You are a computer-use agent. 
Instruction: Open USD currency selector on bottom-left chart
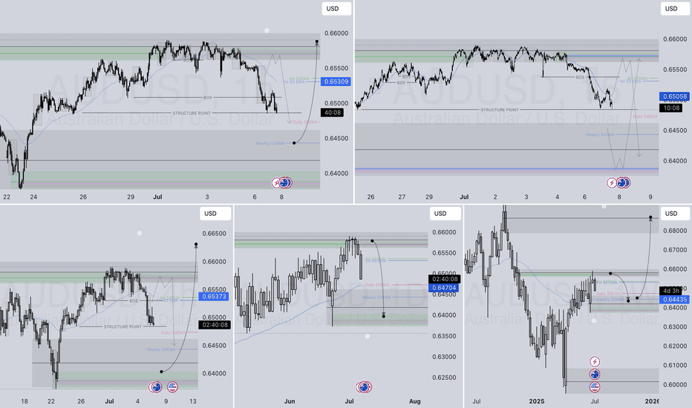(x=215, y=214)
